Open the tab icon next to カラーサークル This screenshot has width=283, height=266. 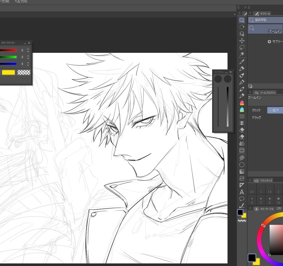click(279, 209)
